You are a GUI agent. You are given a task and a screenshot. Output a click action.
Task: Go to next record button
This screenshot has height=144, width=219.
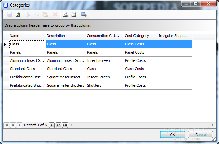pyautogui.click(x=52, y=125)
